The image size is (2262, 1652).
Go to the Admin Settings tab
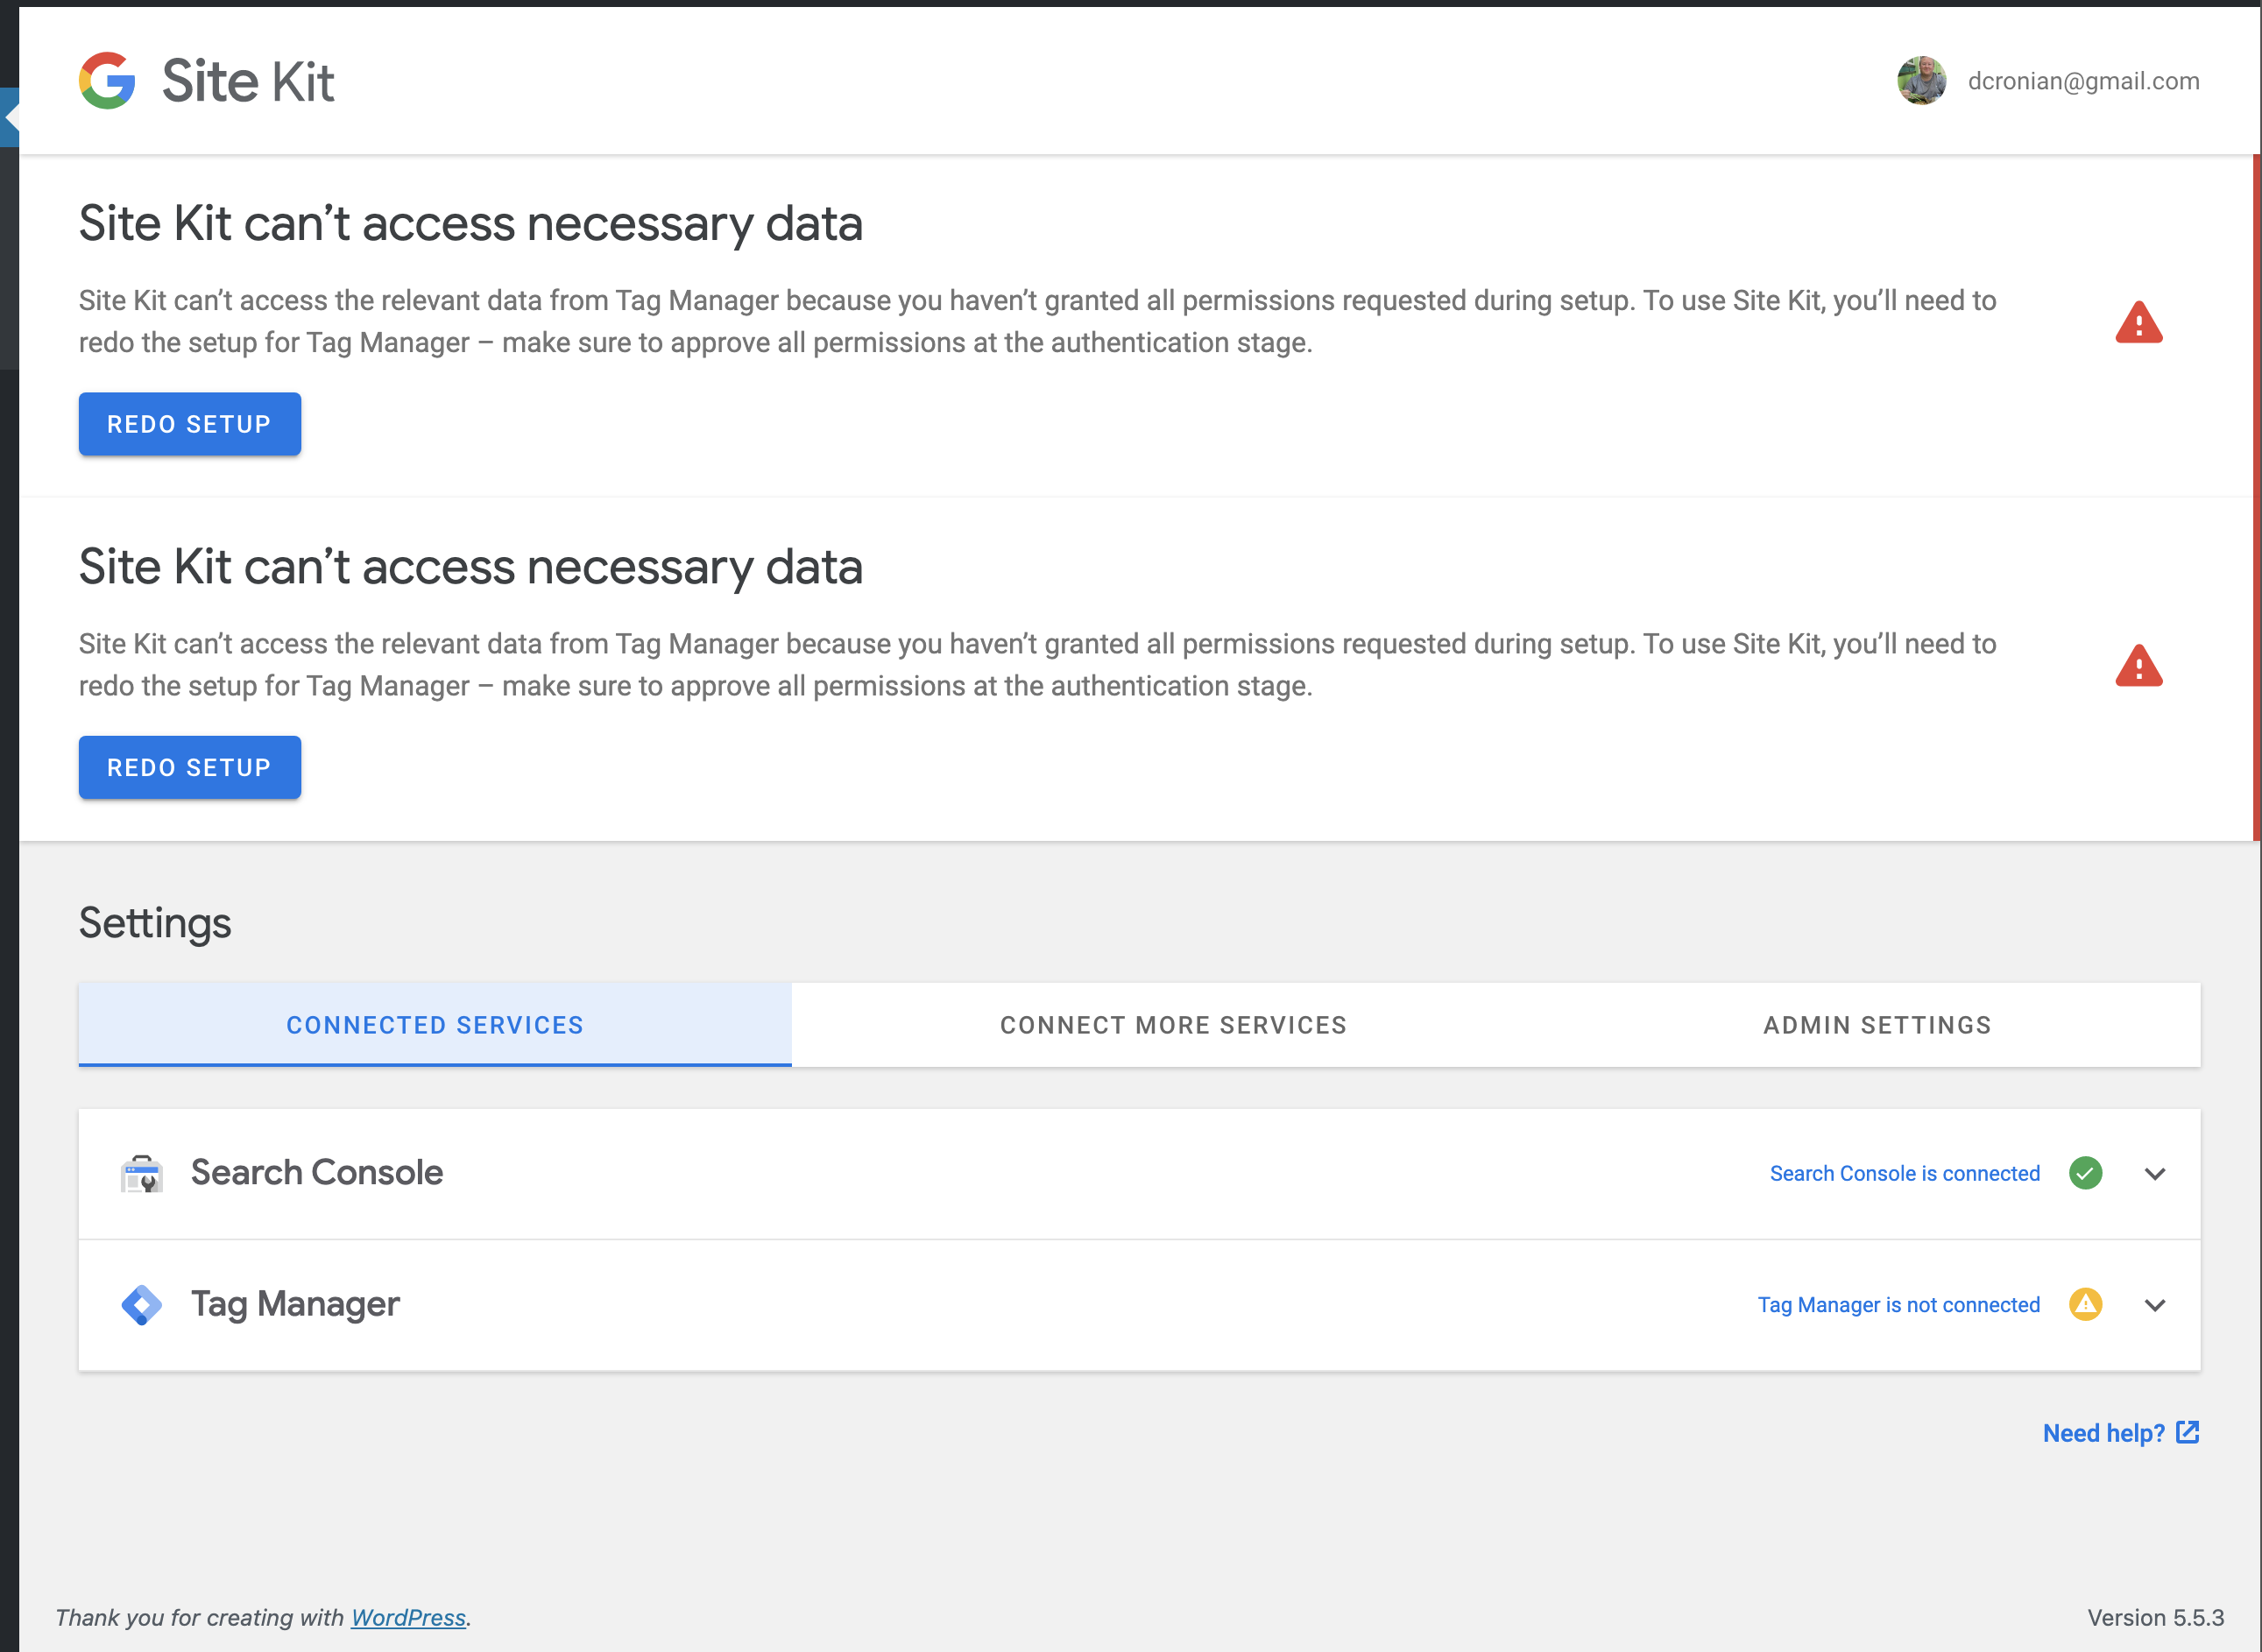(1877, 1025)
